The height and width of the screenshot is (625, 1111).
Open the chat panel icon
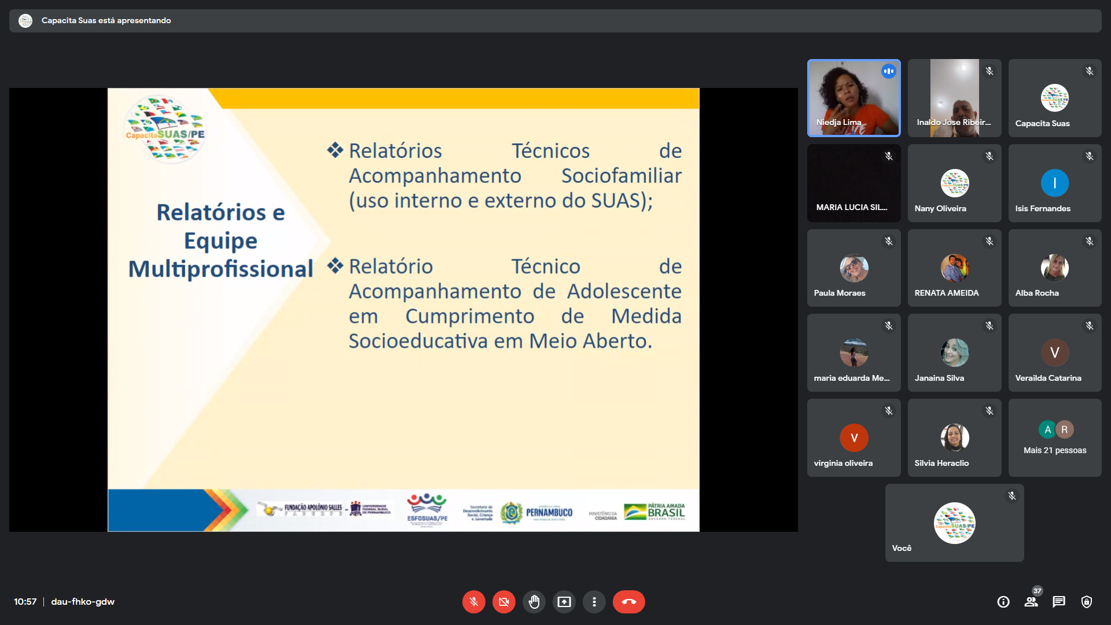1059,602
